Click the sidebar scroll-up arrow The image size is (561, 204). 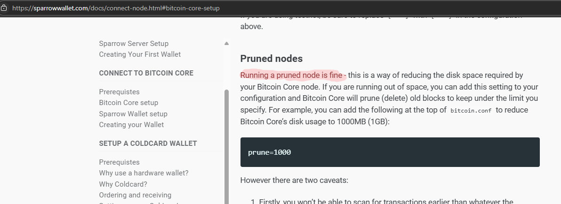[226, 44]
